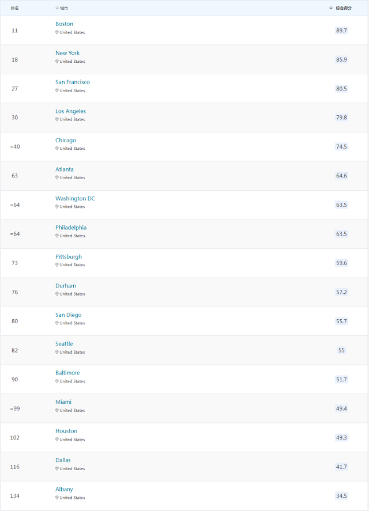
Task: Open the Philadelphia city link
Action: tap(71, 228)
